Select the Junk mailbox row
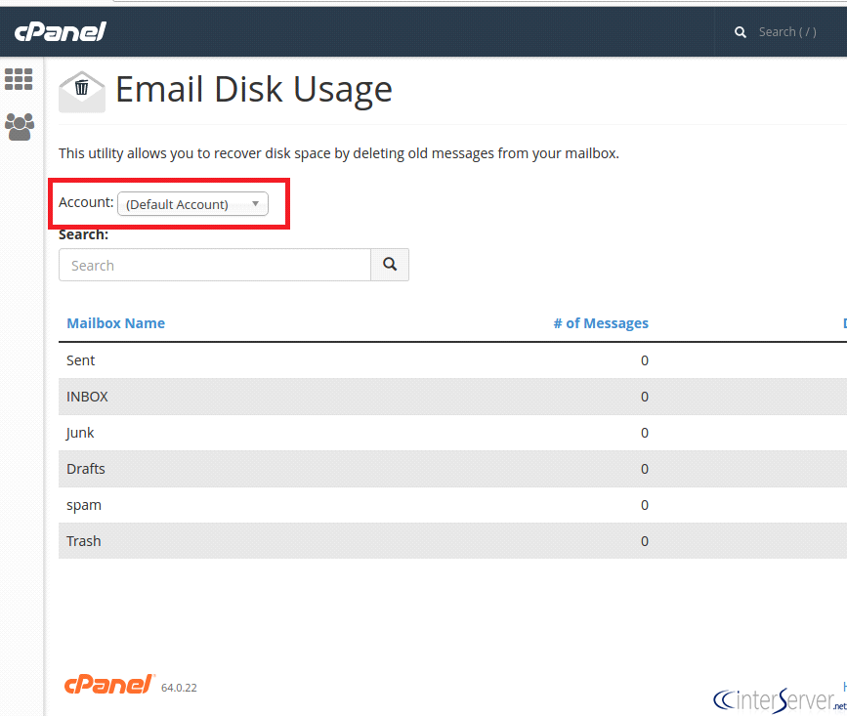Viewport: 847px width, 716px height. coord(80,432)
